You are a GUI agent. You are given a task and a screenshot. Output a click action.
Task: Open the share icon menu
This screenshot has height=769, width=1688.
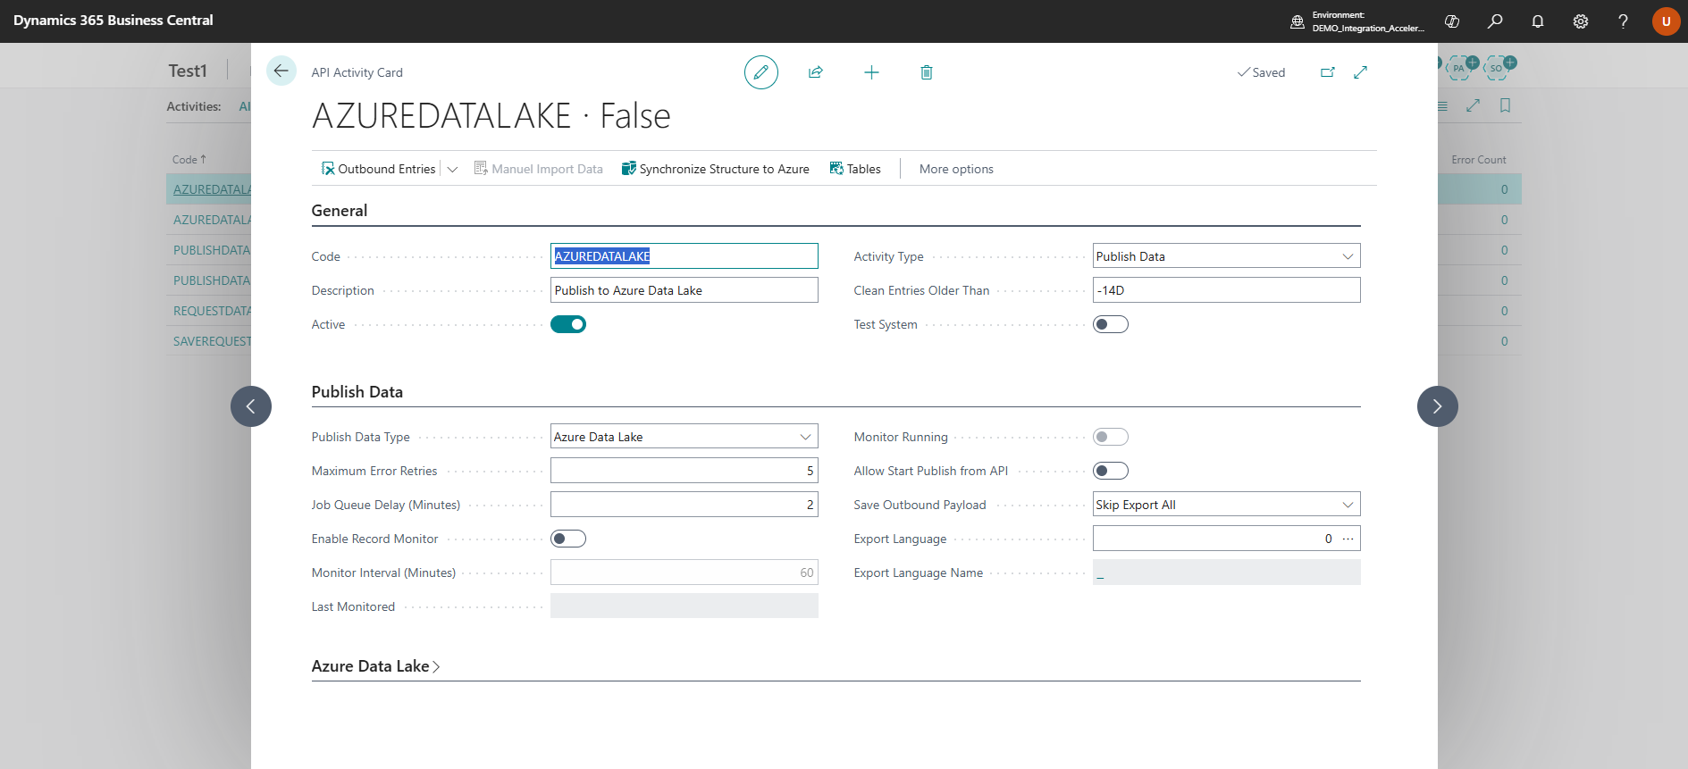point(816,72)
